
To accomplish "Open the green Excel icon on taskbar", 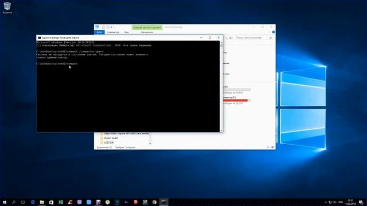I will tap(61, 202).
